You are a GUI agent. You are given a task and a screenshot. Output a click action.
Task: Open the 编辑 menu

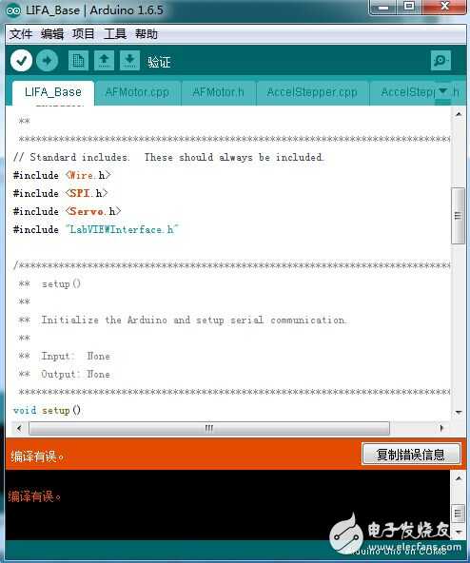(52, 34)
